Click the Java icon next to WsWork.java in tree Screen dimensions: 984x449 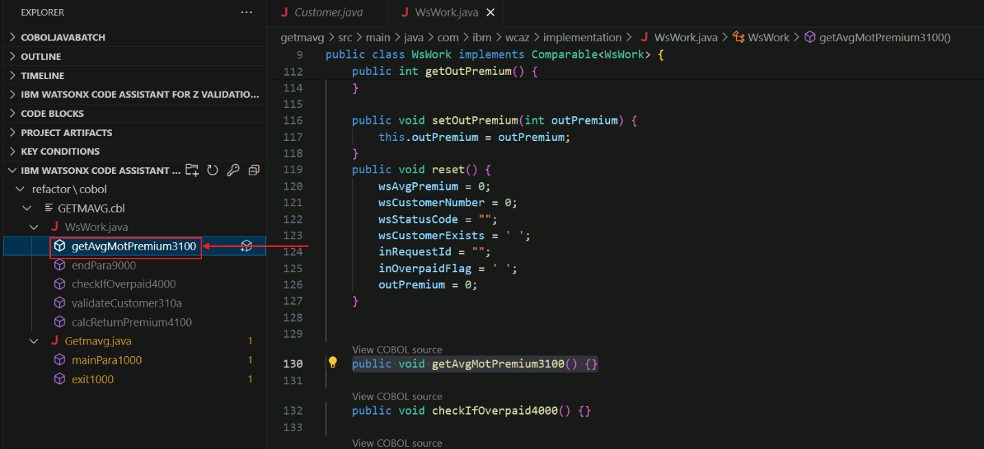pos(54,226)
